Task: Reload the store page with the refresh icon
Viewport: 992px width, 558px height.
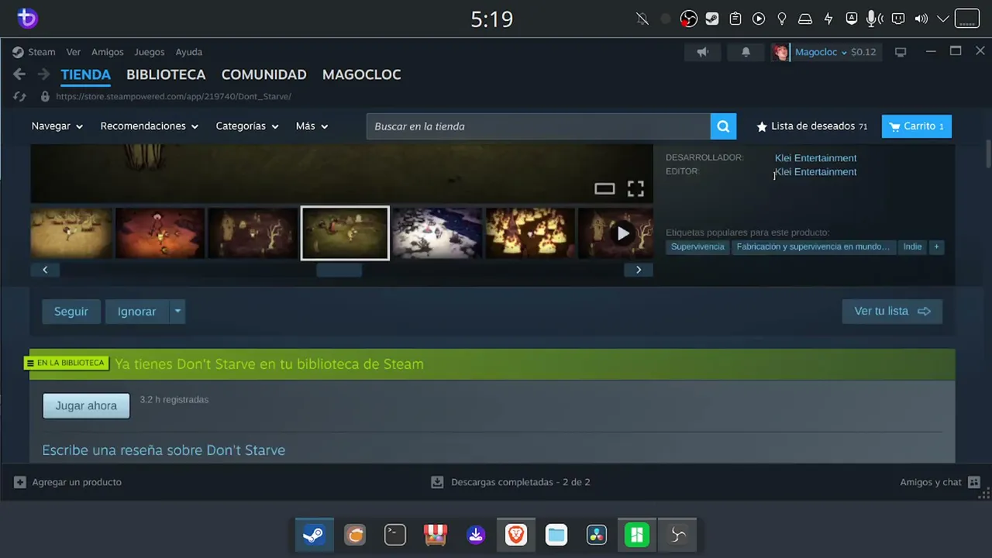Action: point(19,97)
